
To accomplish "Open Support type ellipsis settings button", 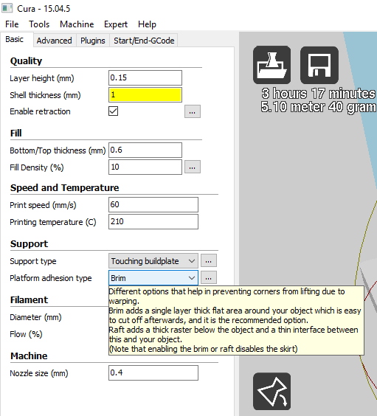I will (x=209, y=260).
